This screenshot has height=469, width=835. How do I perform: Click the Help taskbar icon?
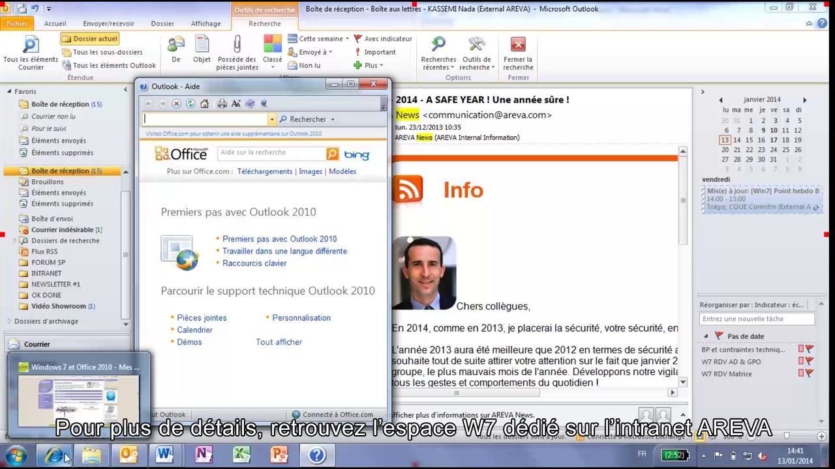pos(317,455)
